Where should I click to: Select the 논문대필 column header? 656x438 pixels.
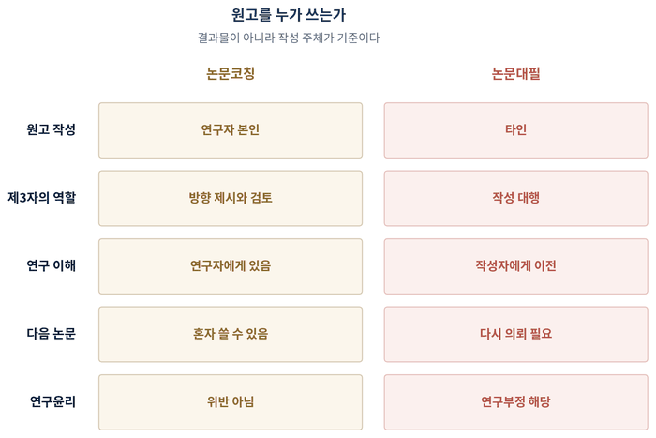click(x=515, y=74)
